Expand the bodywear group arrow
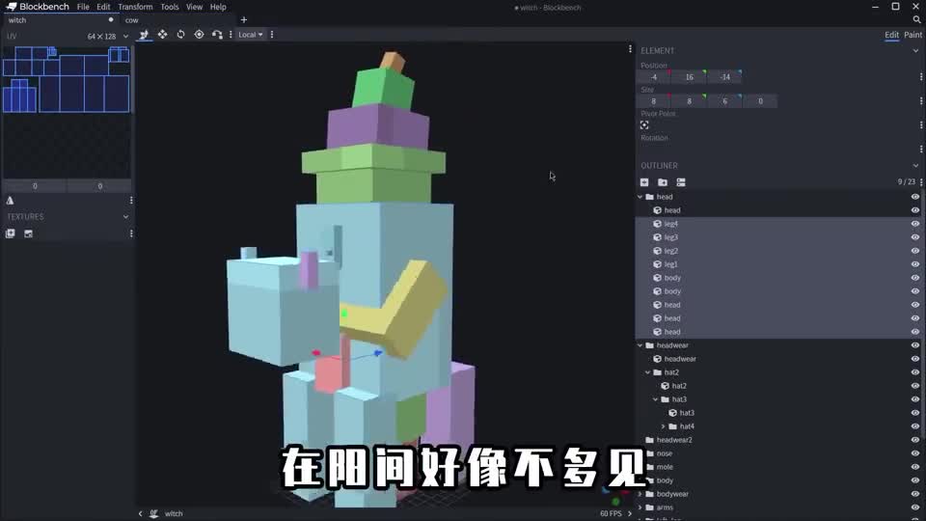The width and height of the screenshot is (926, 521). (640, 494)
